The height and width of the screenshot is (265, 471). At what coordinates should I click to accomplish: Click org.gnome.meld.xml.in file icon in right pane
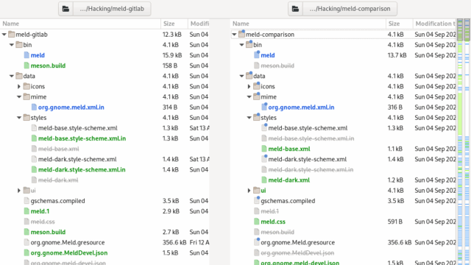pos(264,107)
